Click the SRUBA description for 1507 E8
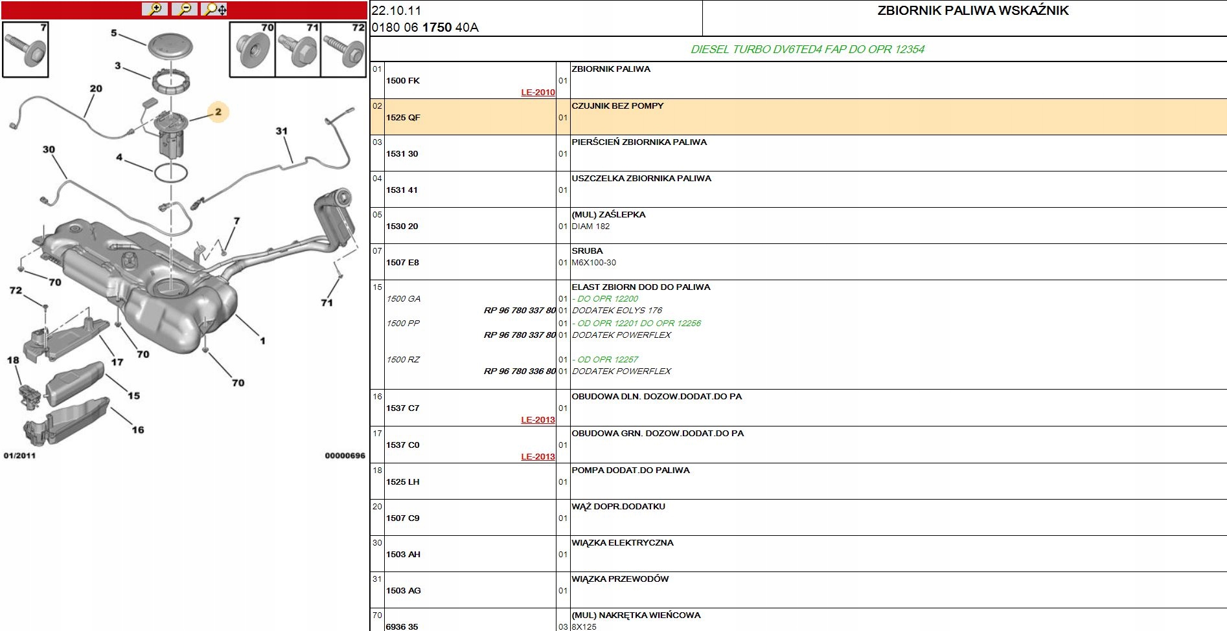 [x=587, y=251]
